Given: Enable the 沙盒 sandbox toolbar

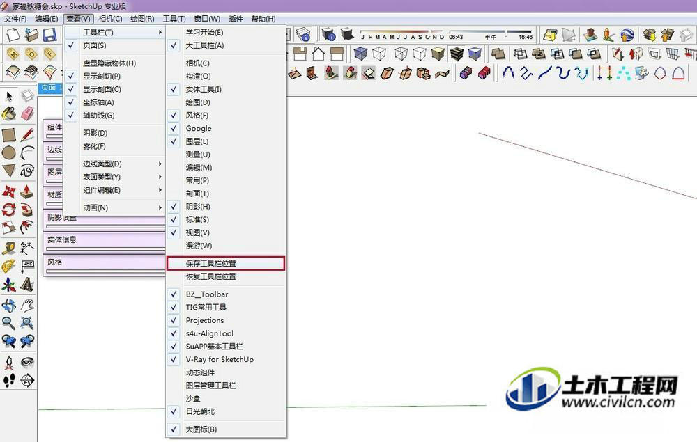Looking at the screenshot, I should (x=225, y=399).
